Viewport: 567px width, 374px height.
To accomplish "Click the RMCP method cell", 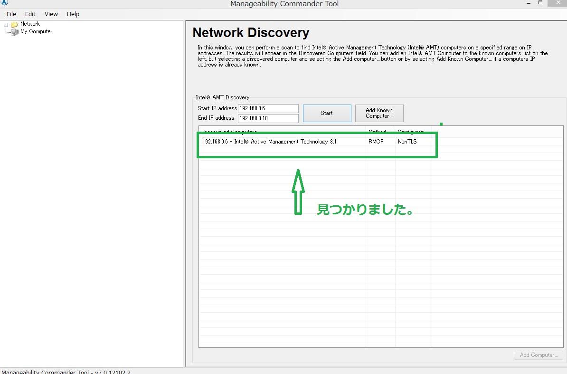I will (376, 142).
